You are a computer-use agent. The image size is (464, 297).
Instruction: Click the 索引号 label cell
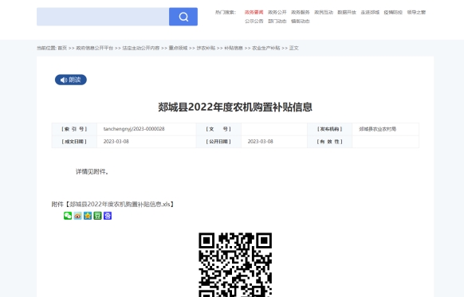74,129
